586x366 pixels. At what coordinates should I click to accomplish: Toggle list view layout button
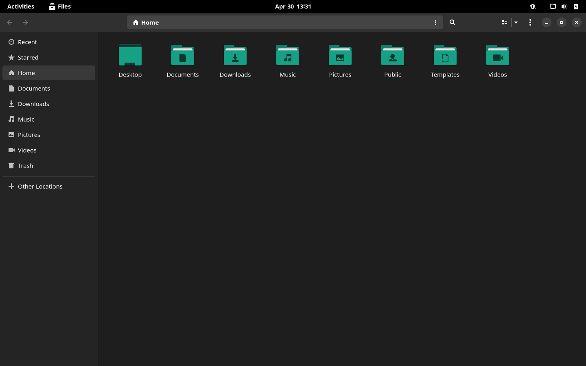505,22
